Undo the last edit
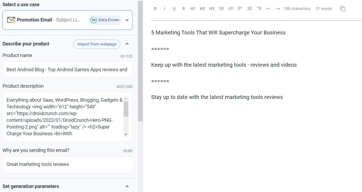 coord(268,9)
